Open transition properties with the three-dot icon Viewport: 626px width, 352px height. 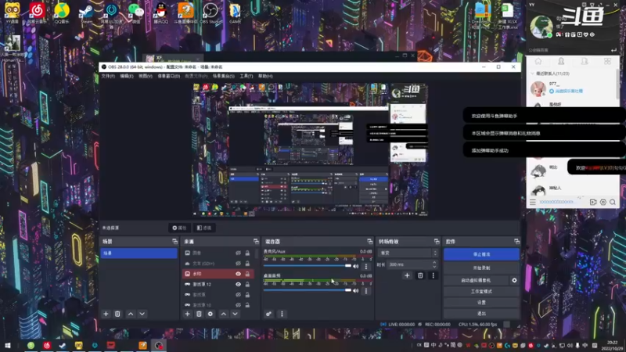(434, 275)
